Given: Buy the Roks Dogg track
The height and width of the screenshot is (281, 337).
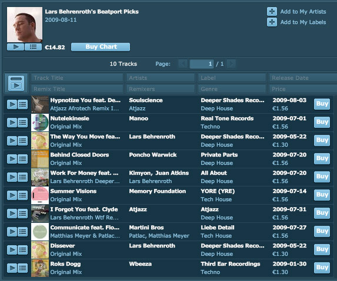Looking at the screenshot, I should [322, 268].
